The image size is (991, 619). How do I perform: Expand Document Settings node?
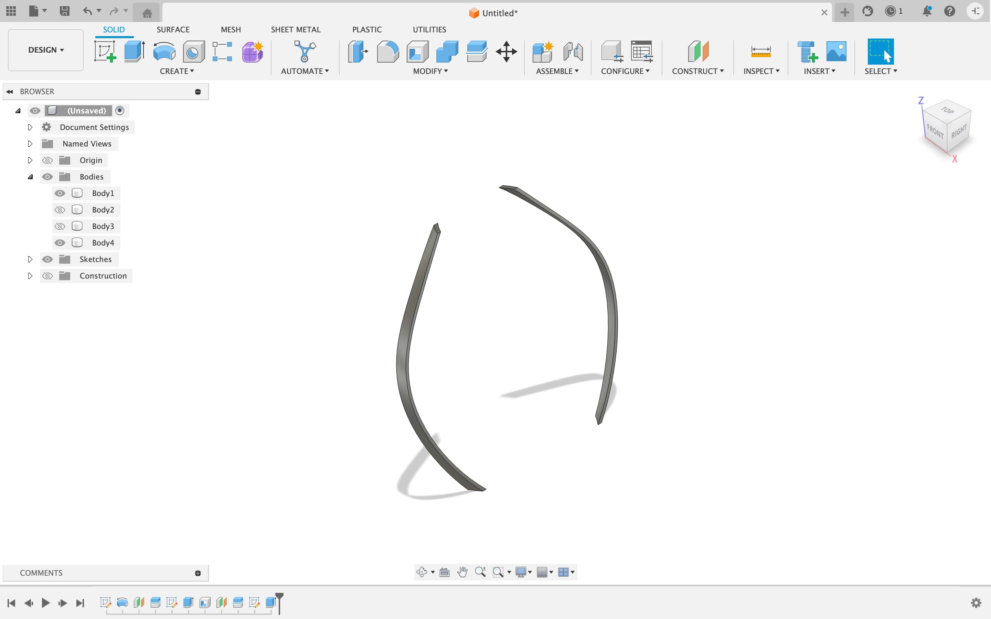[x=30, y=127]
